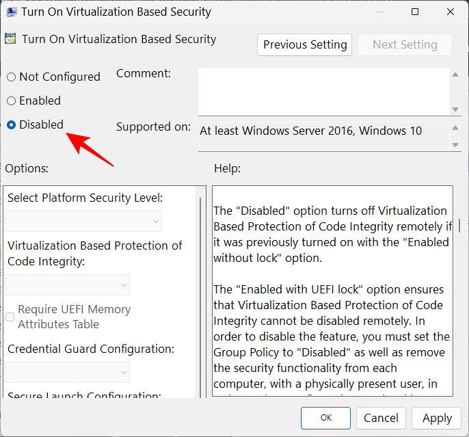Click the Previous Setting button
The width and height of the screenshot is (469, 437).
coord(305,44)
